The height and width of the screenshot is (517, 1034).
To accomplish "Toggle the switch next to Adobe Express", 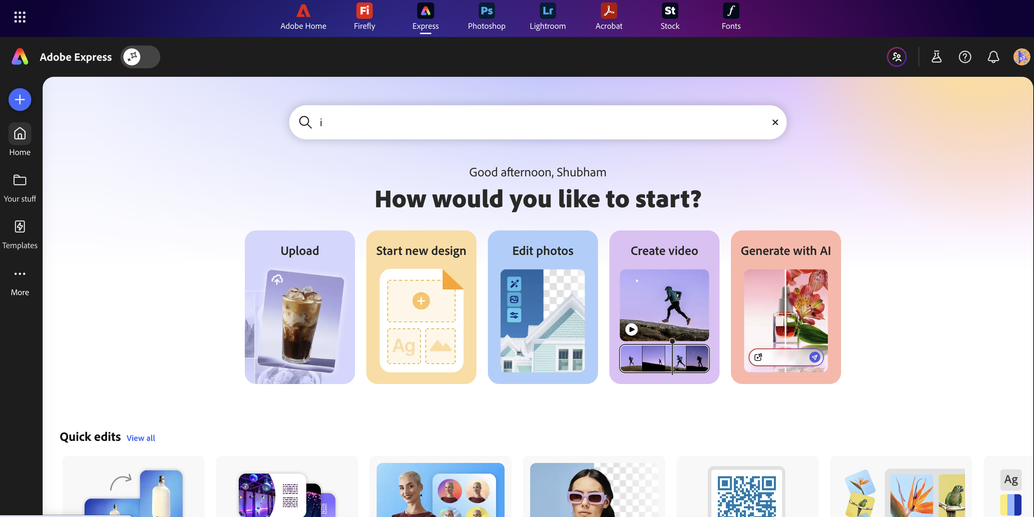I will tap(140, 57).
